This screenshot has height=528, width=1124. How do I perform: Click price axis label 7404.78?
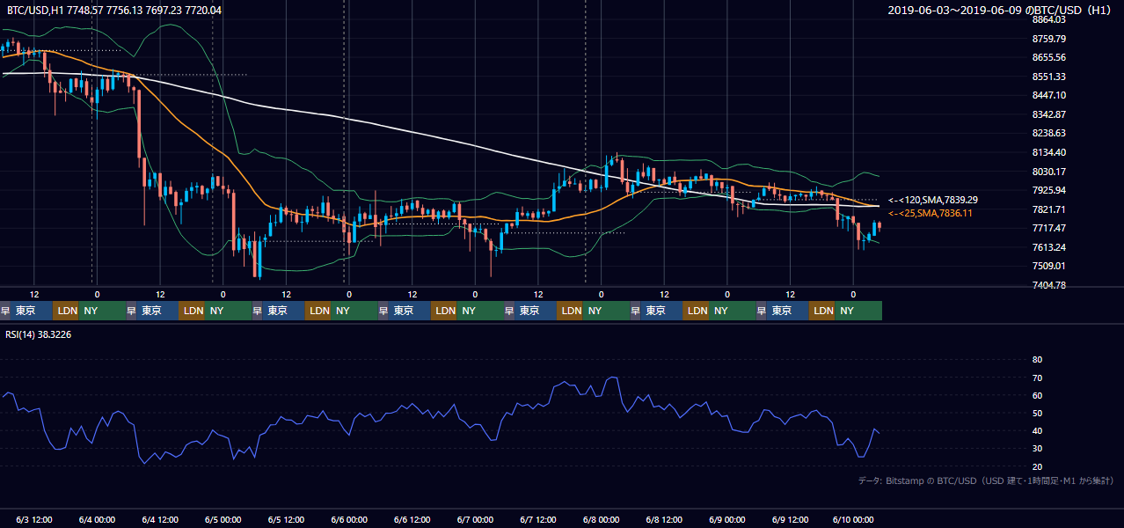pos(1049,285)
